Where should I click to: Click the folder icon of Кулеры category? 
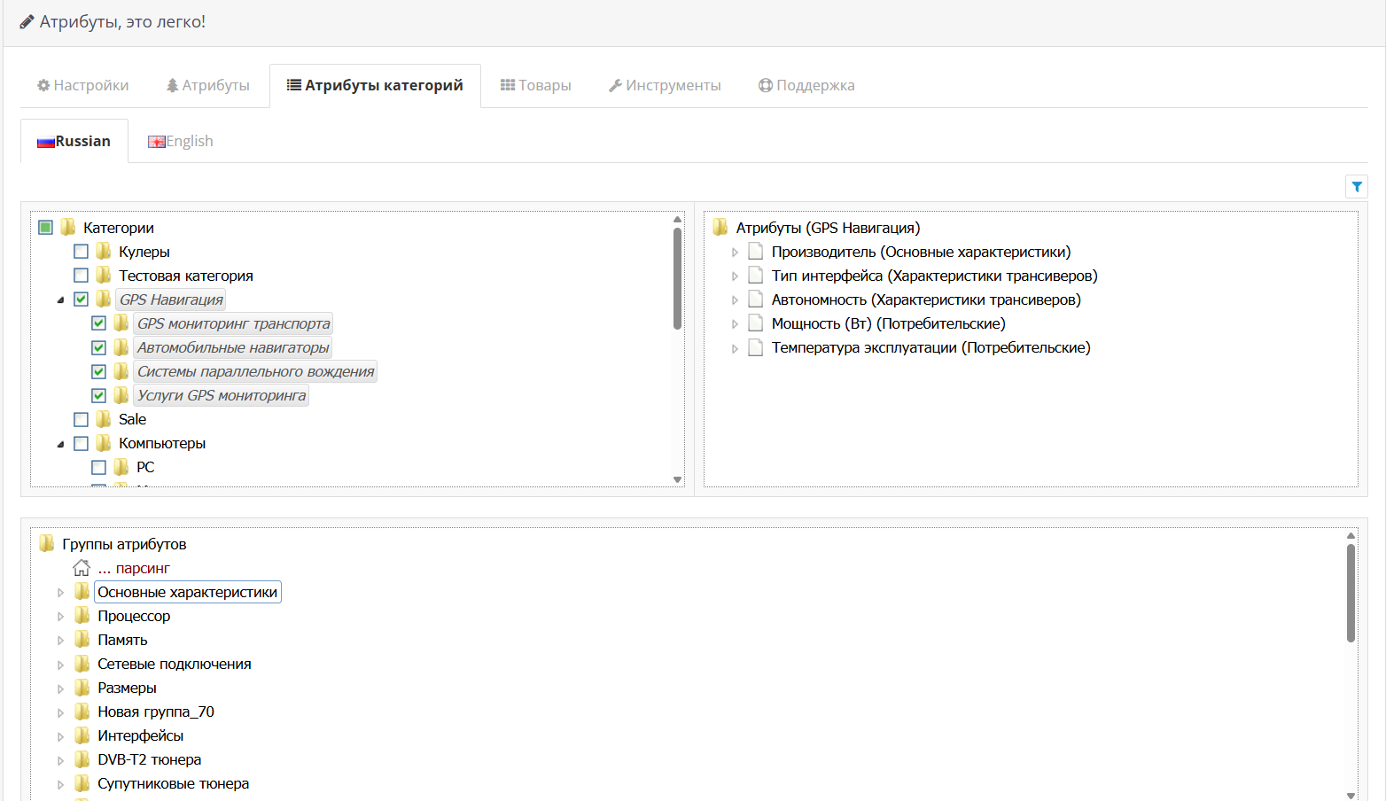(x=104, y=252)
